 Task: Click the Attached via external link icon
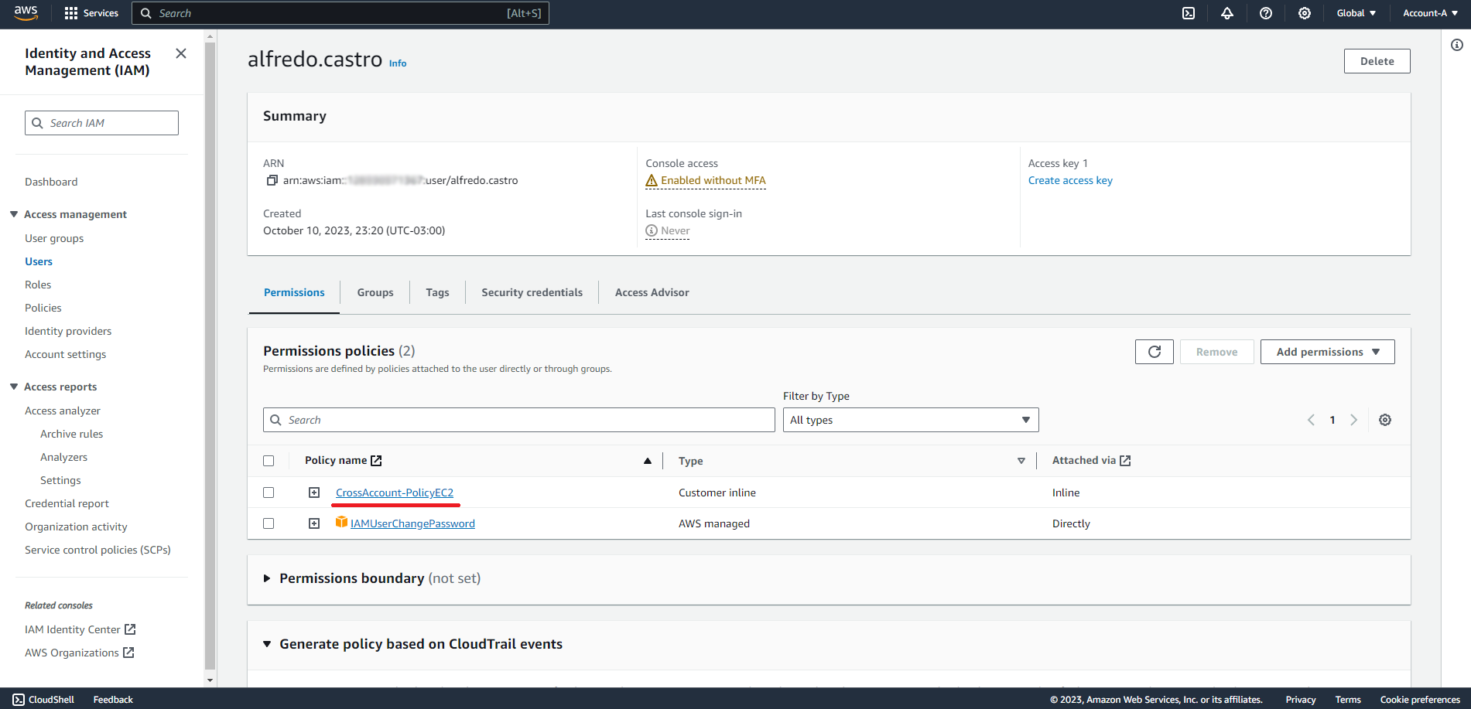point(1125,461)
